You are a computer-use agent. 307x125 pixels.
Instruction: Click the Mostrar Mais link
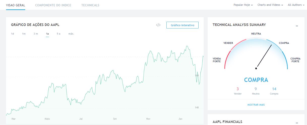[256, 105]
